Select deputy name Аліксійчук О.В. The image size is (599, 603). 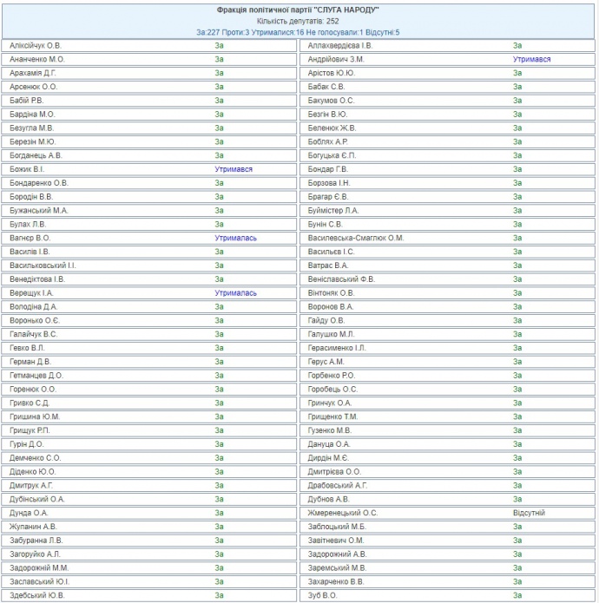click(36, 45)
